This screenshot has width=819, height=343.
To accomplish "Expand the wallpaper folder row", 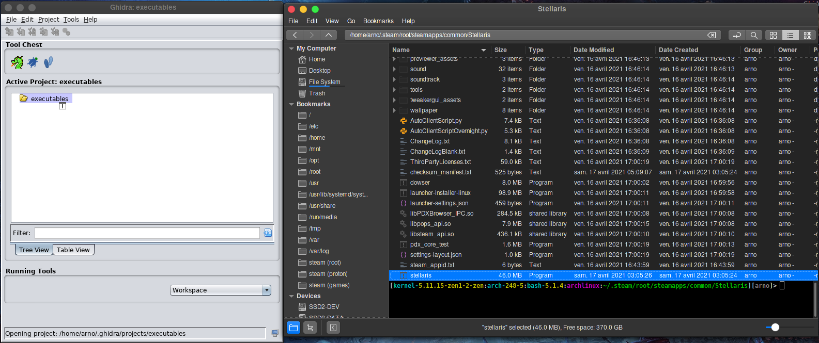I will coord(394,110).
